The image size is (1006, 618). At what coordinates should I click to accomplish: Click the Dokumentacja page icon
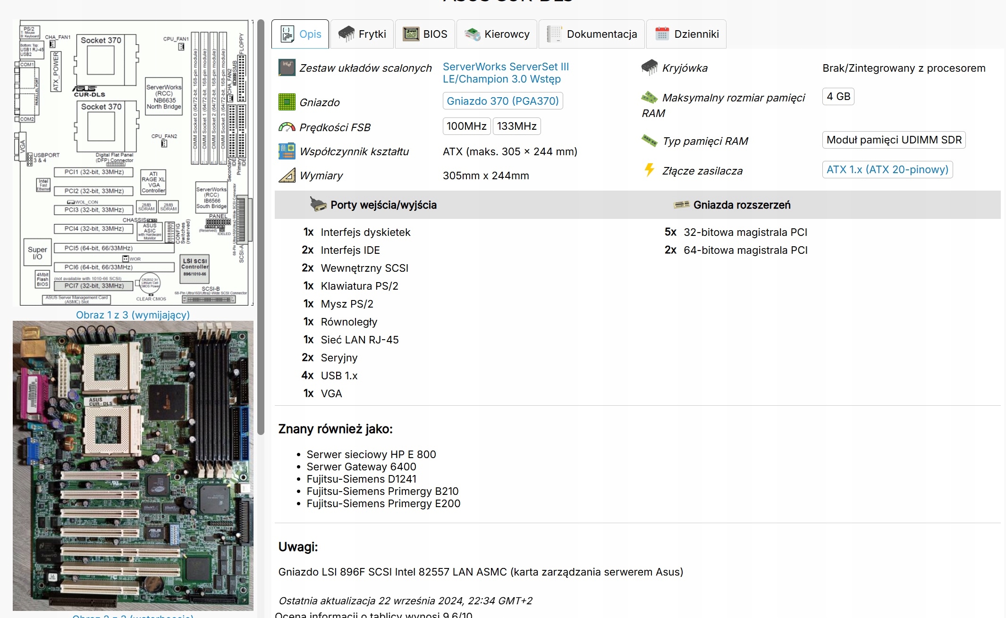[x=554, y=34]
